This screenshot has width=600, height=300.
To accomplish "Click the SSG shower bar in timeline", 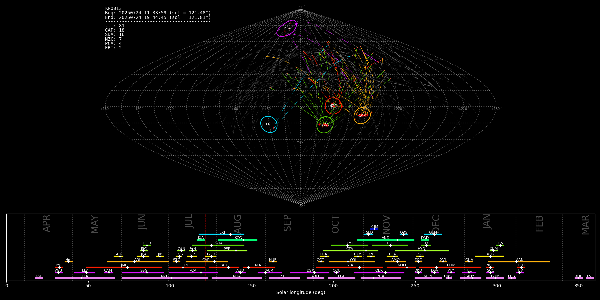I will pyautogui.click(x=143, y=273).
